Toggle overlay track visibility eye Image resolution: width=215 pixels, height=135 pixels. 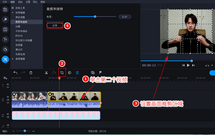tap(8, 114)
